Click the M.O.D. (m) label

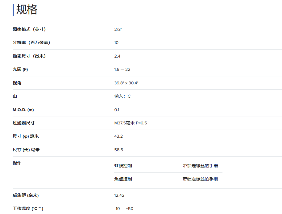click(23, 110)
